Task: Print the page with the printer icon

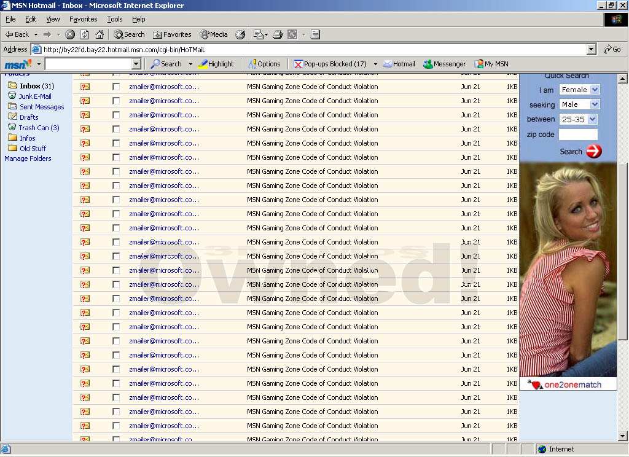Action: [278, 34]
